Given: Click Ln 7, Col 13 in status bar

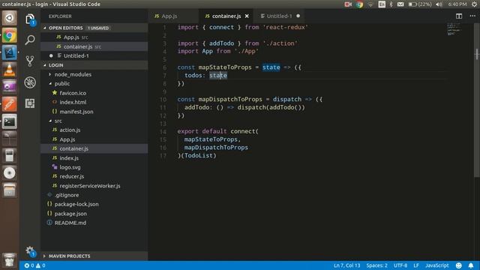Looking at the screenshot, I should [346, 265].
